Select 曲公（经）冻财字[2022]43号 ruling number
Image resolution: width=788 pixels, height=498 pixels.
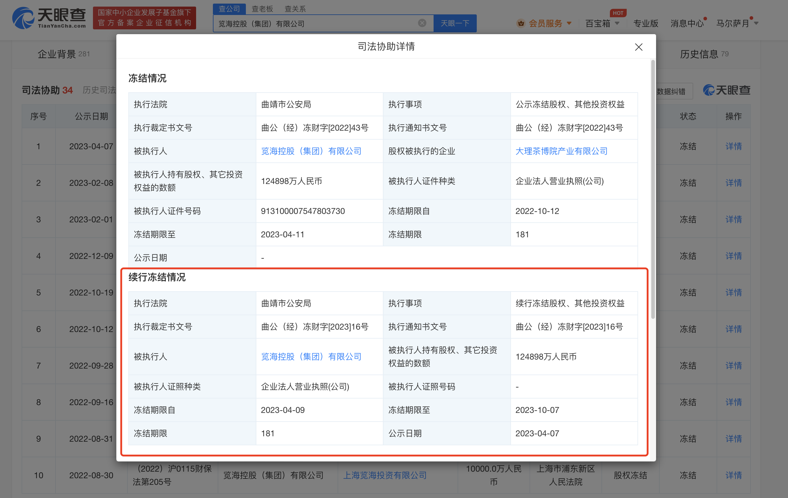[x=315, y=128]
